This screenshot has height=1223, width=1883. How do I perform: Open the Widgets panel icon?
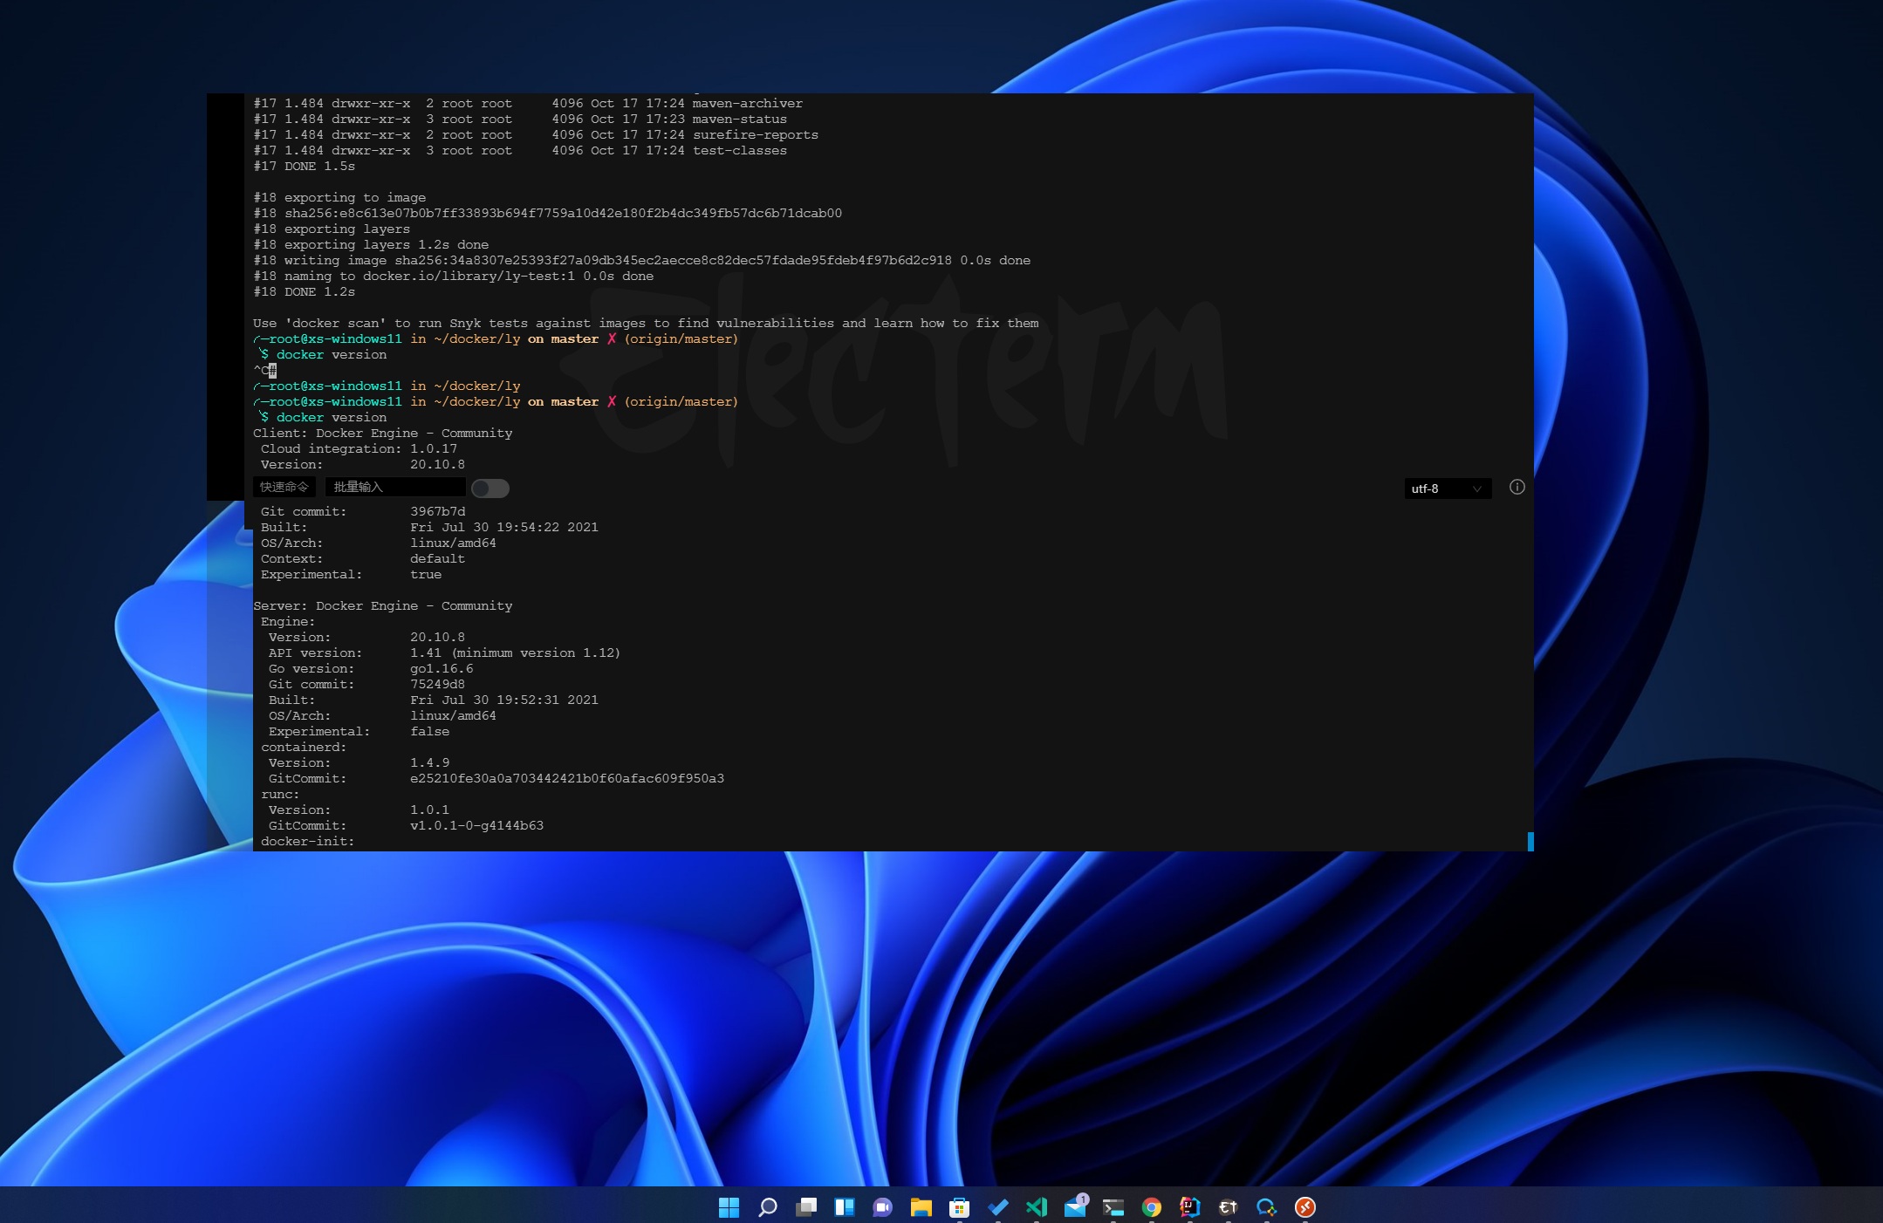pos(845,1207)
